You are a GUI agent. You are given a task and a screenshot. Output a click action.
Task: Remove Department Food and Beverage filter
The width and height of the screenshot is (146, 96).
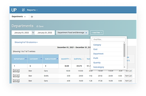click(x=86, y=33)
